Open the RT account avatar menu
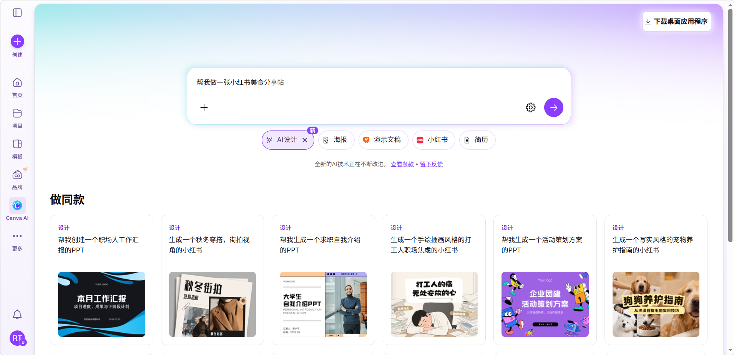Image resolution: width=734 pixels, height=355 pixels. pos(17,338)
